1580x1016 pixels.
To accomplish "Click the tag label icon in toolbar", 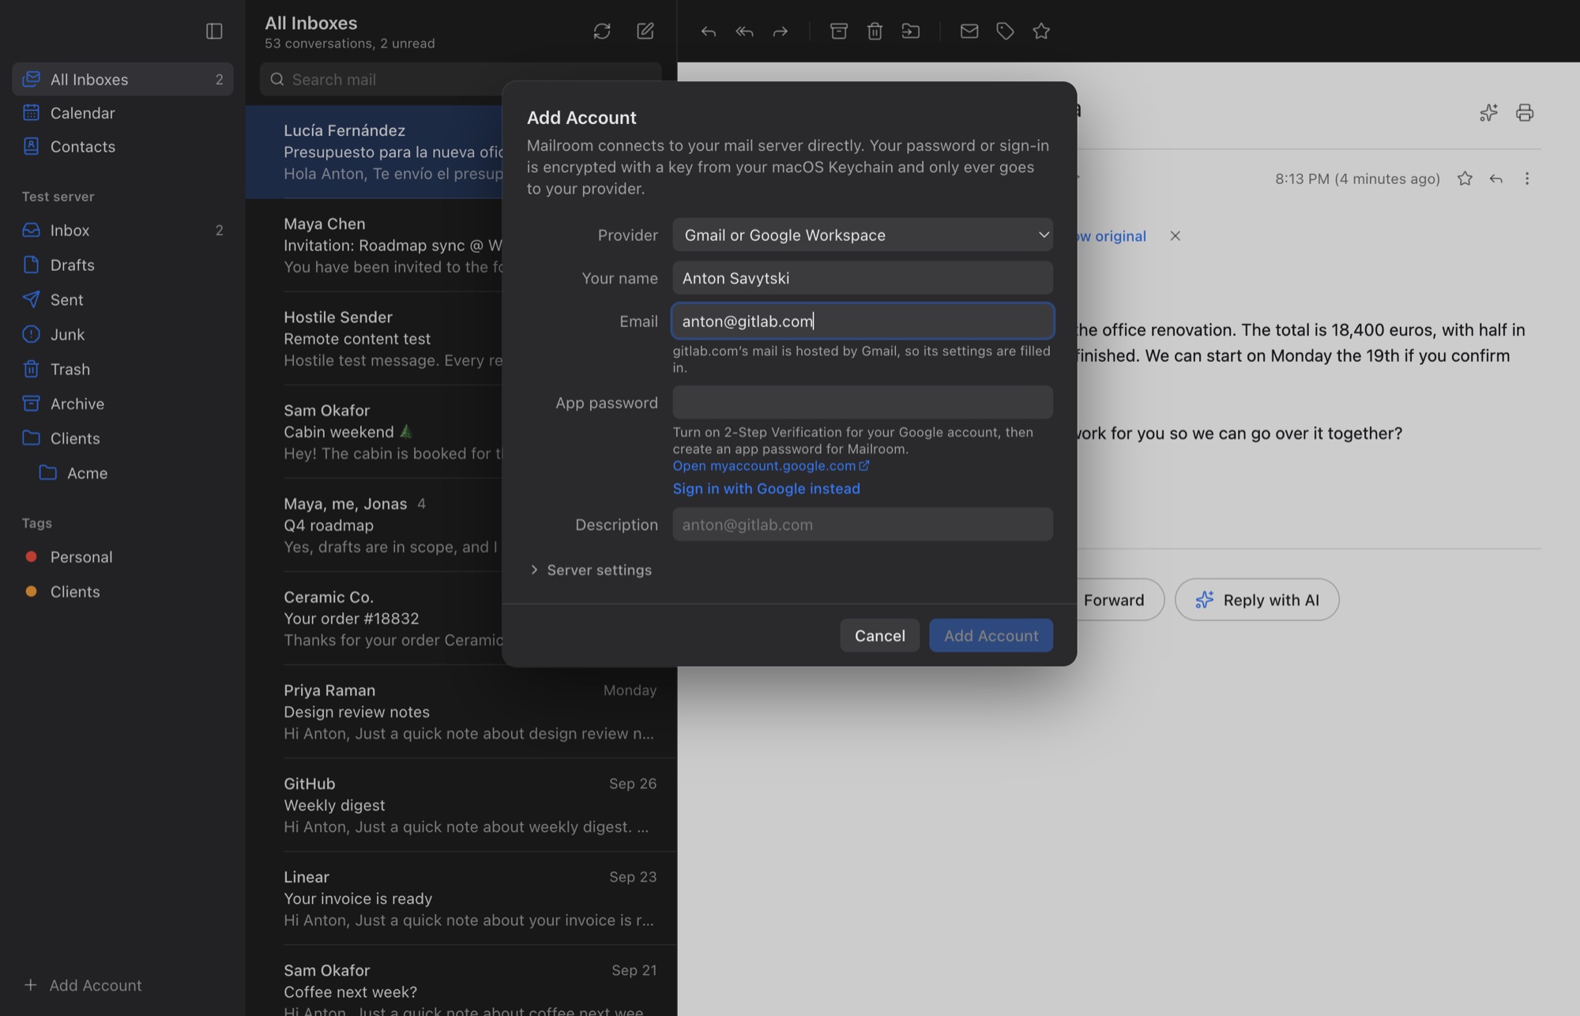I will click(1005, 31).
